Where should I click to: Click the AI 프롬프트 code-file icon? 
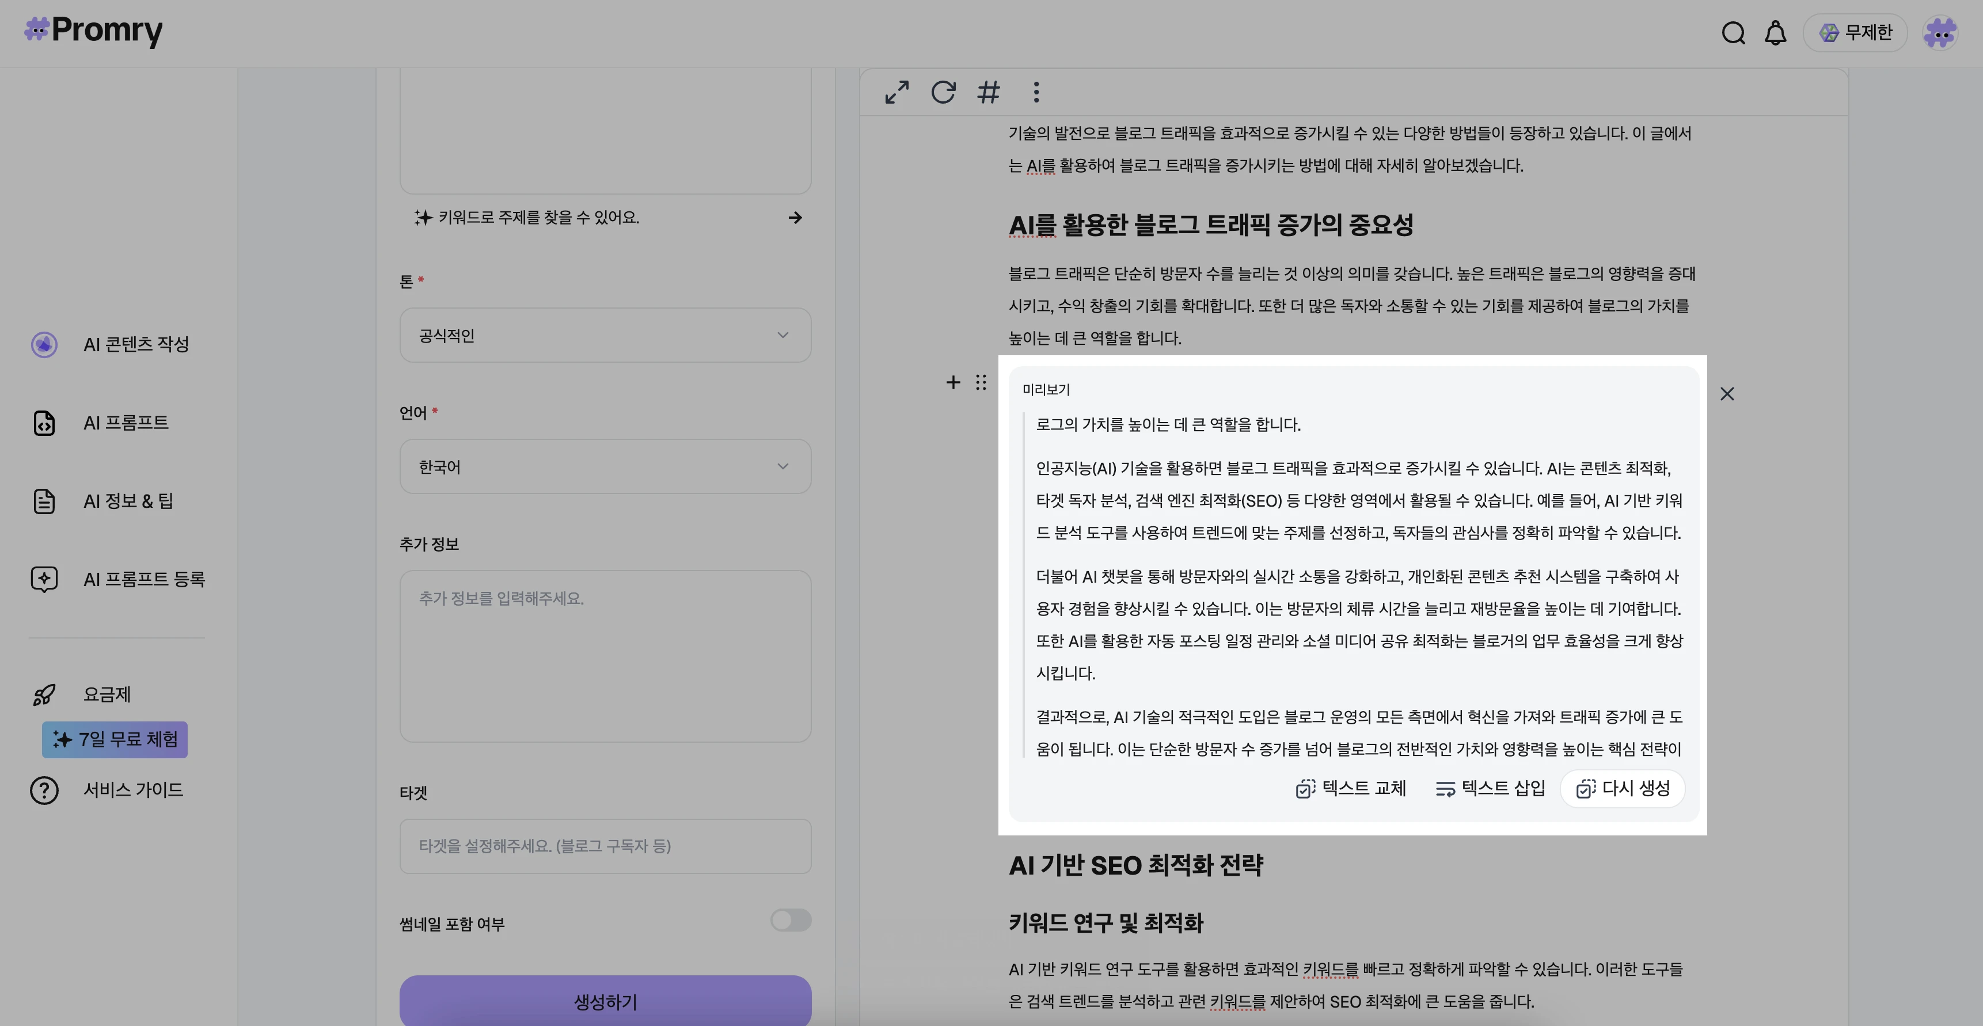pos(44,423)
